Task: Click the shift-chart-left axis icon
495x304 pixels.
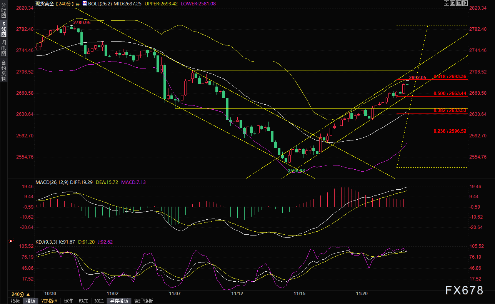Action: pos(453,3)
